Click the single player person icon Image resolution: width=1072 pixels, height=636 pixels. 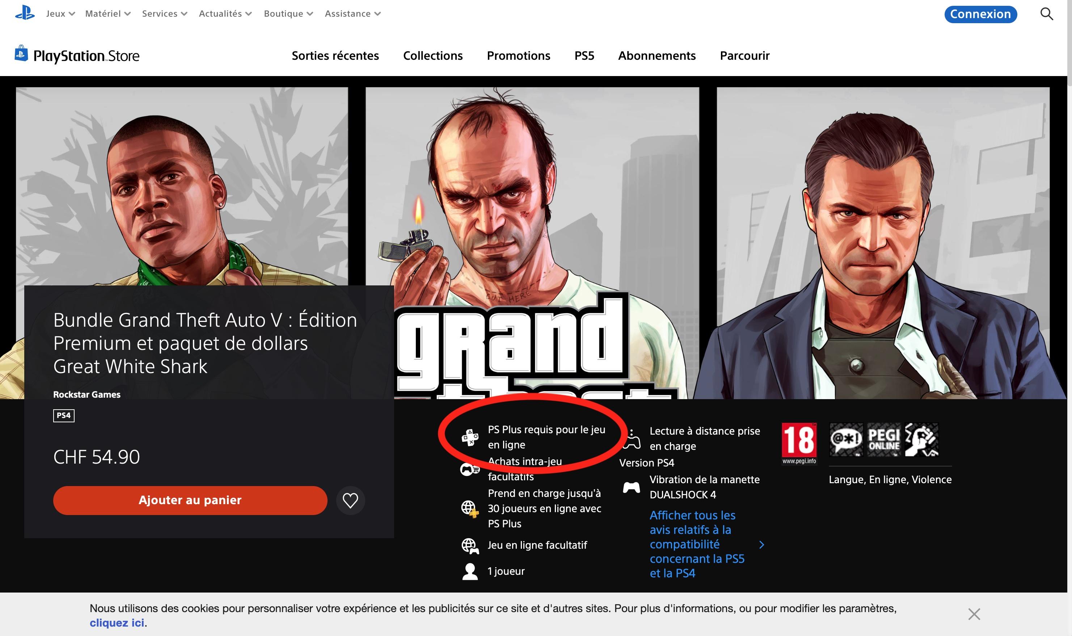click(x=470, y=571)
